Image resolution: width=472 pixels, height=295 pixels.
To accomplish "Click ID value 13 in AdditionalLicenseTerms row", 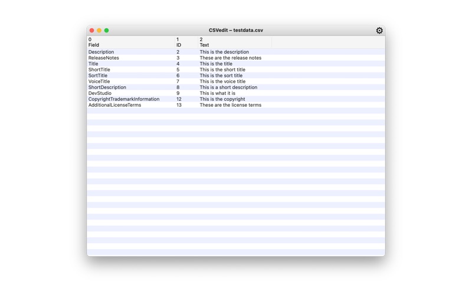I will click(179, 105).
